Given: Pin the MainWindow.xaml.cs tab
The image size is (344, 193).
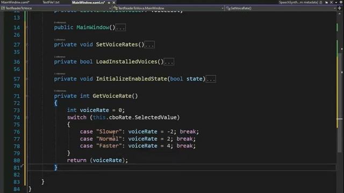Looking at the screenshot, I should coord(109,3).
